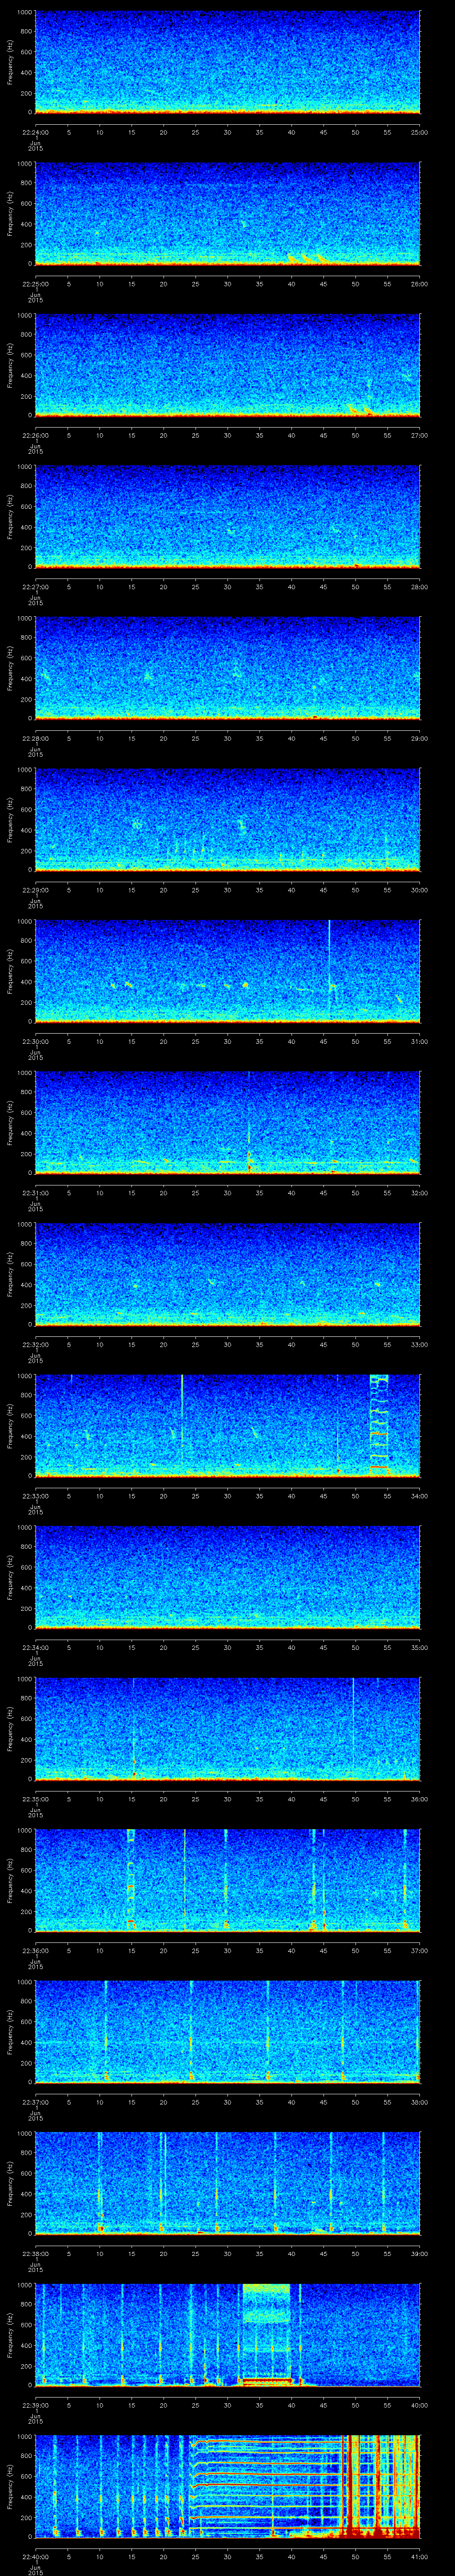This screenshot has height=2576, width=455.
Task: Click the '33:00' end-of-axis label
Action: (x=420, y=1344)
